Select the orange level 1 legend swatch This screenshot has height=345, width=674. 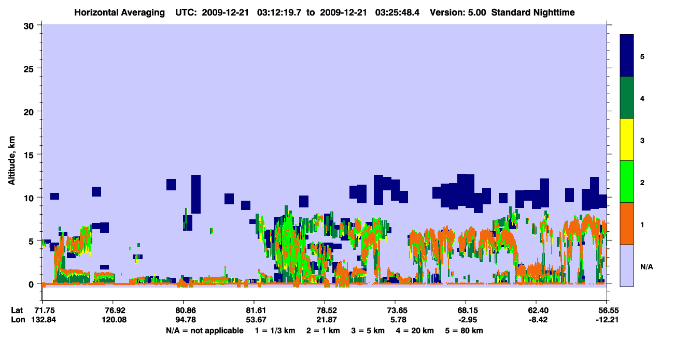pos(627,223)
